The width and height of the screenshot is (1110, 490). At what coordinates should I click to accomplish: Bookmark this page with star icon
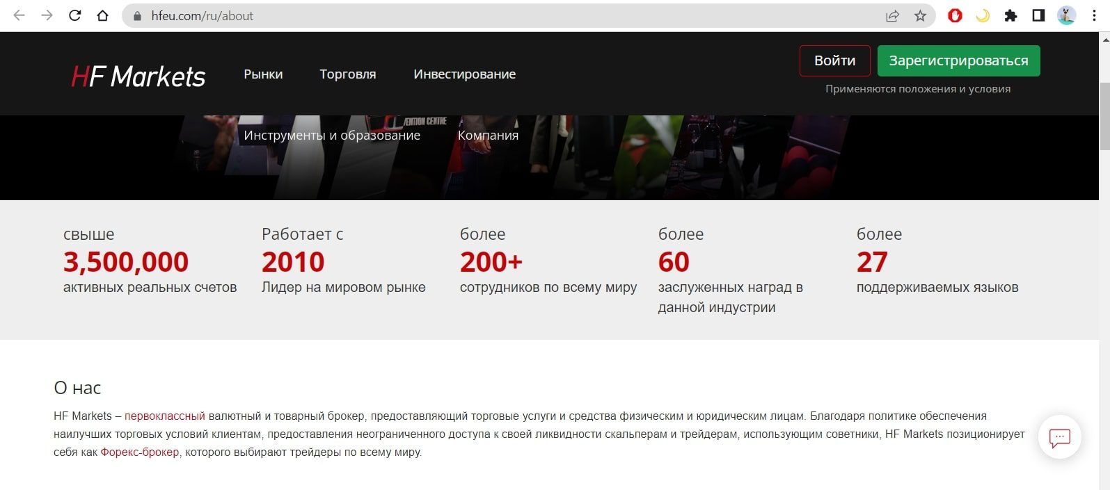pos(920,16)
